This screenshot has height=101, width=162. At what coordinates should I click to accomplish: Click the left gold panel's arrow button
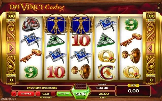click(x=11, y=48)
